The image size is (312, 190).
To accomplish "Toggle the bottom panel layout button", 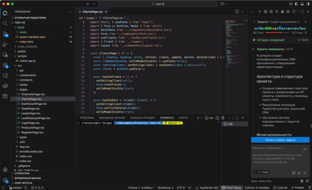I will click(302, 4).
